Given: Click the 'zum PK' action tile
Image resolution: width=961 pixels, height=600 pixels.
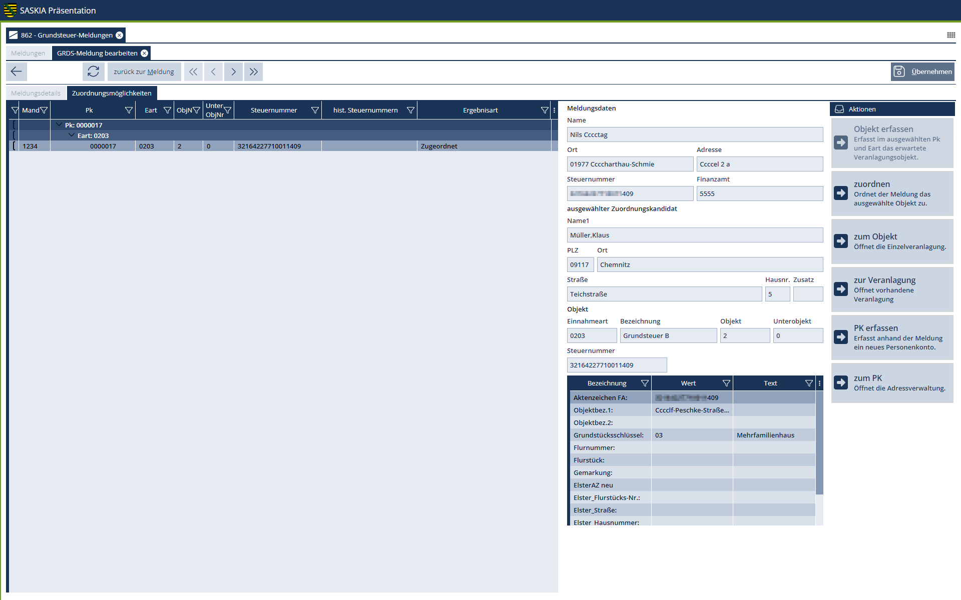Looking at the screenshot, I should (892, 382).
